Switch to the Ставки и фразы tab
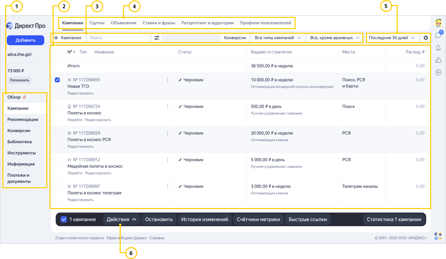 click(x=159, y=23)
